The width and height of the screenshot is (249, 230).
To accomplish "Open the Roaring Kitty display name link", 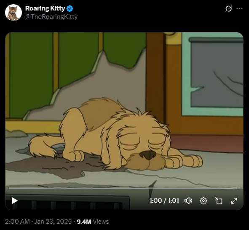I will coord(45,8).
